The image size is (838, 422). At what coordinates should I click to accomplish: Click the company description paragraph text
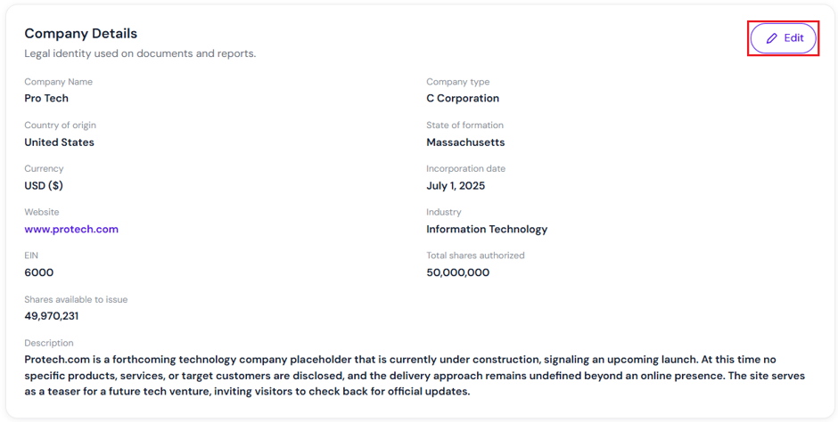415,376
